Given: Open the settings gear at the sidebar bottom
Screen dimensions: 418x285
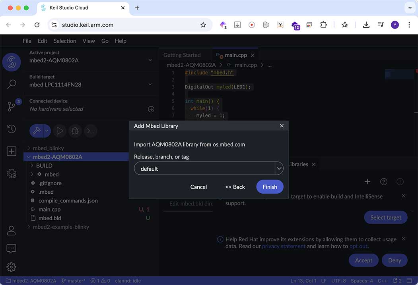Looking at the screenshot, I should pyautogui.click(x=11, y=267).
